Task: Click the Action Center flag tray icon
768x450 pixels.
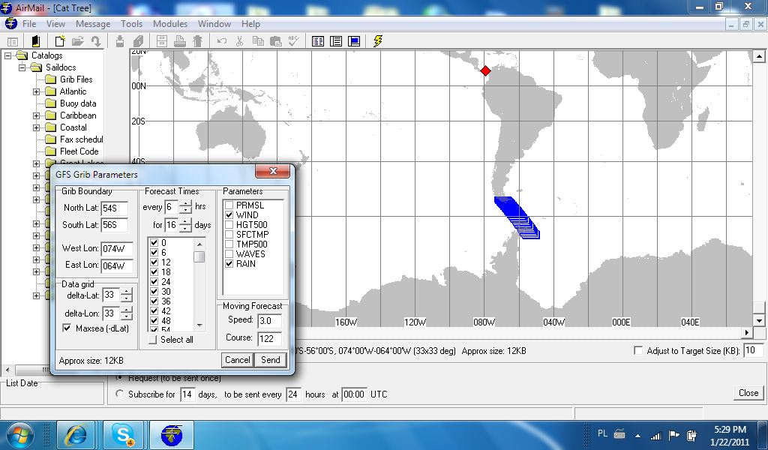Action: 674,435
